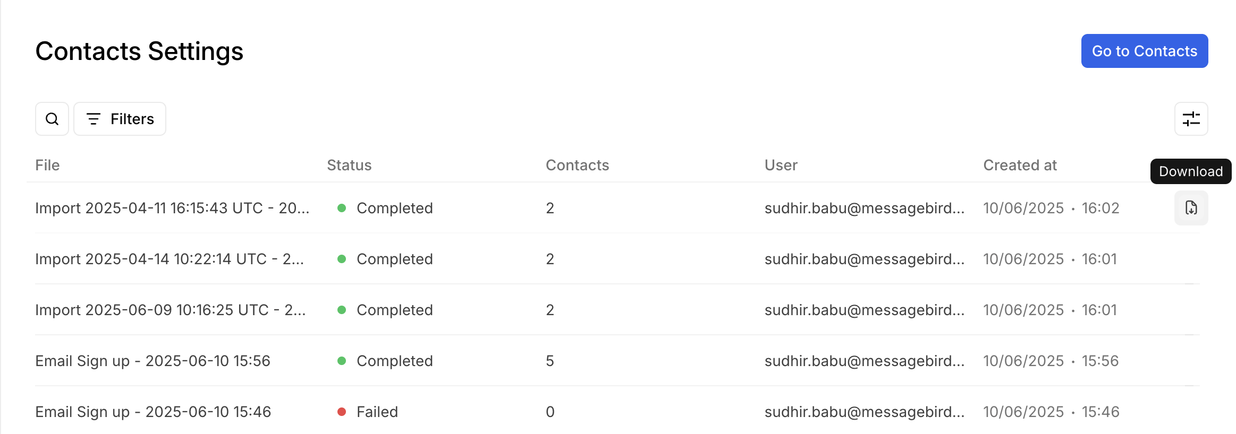Open Import 2025-04-14 10:22:14 row
This screenshot has height=434, width=1236.
tap(169, 259)
